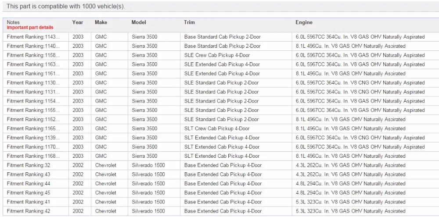Select the Fitment Ranking:1161... notes cell

point(36,74)
